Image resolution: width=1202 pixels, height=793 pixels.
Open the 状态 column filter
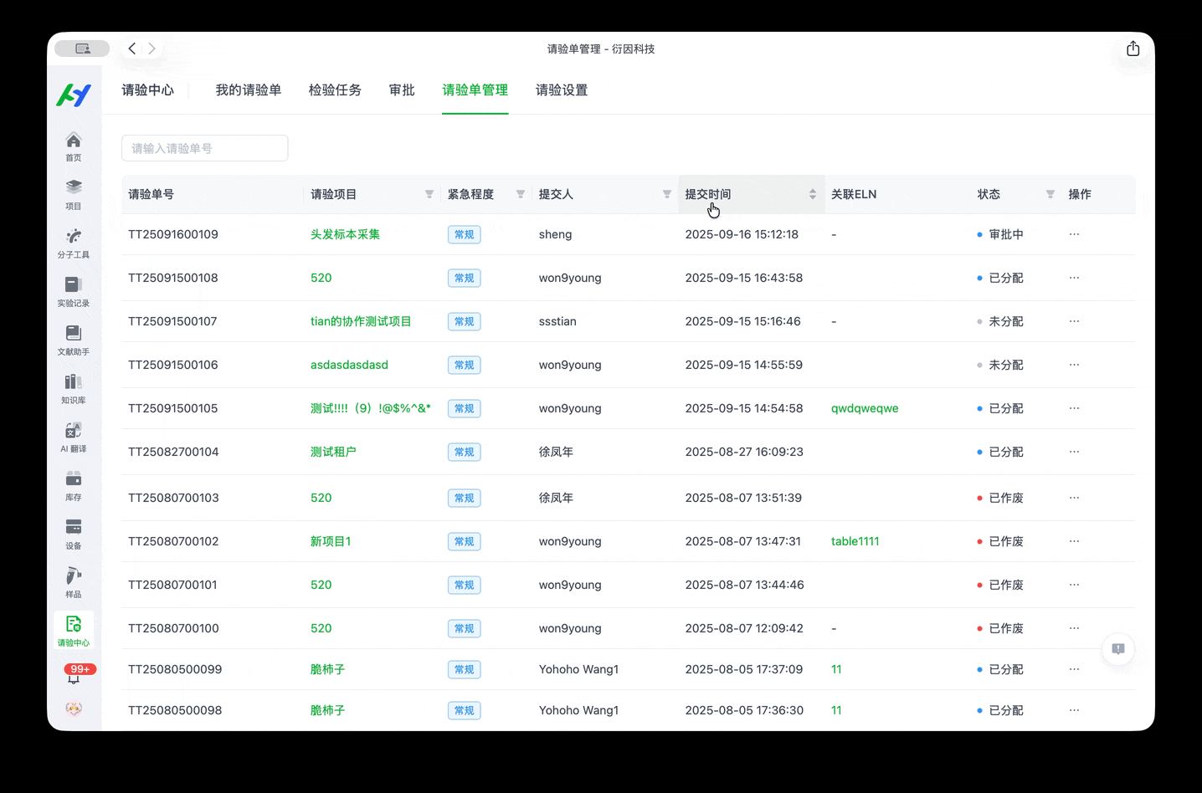(1050, 194)
